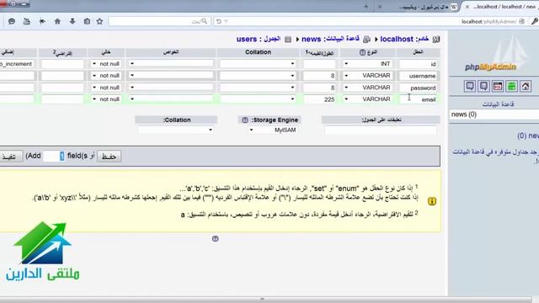This screenshot has width=539, height=303.
Task: Open help icon in the type column header
Action: click(x=362, y=52)
